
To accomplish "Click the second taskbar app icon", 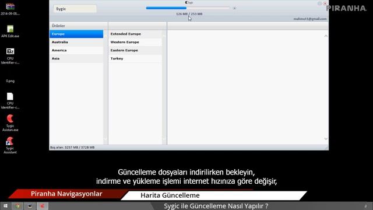I will pos(30,206).
